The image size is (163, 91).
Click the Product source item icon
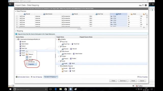point(20,46)
